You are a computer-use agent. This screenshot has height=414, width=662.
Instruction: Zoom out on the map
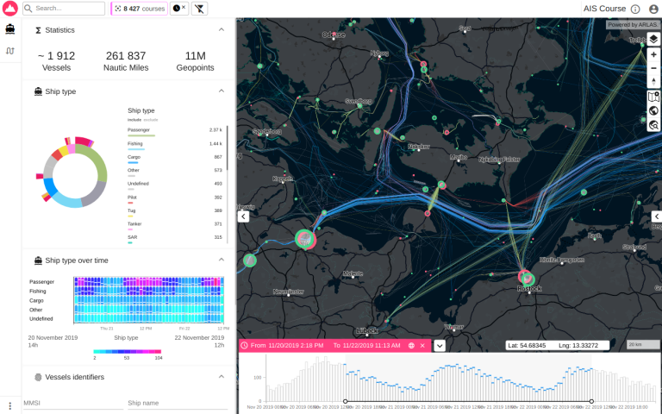pyautogui.click(x=653, y=68)
